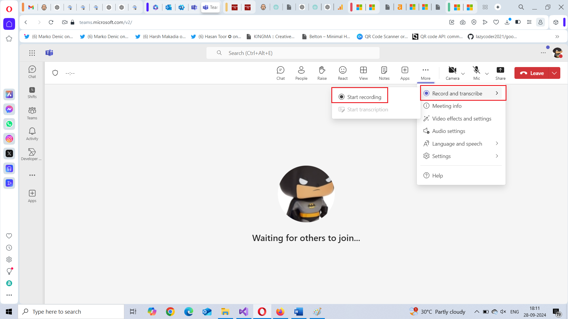Expand the Settings submenu in the More menu
The image size is (568, 319).
click(x=461, y=156)
